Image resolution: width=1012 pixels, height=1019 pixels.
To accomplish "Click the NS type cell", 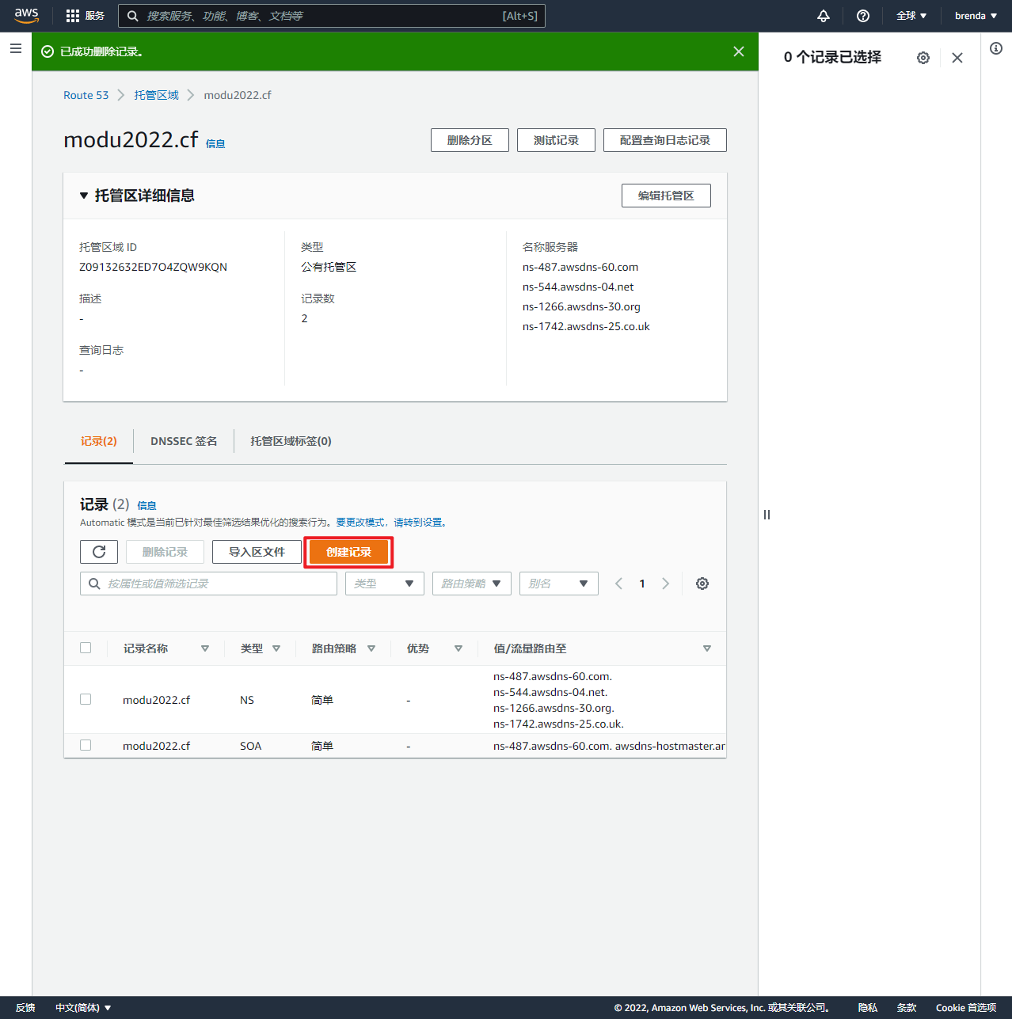I will pos(247,700).
